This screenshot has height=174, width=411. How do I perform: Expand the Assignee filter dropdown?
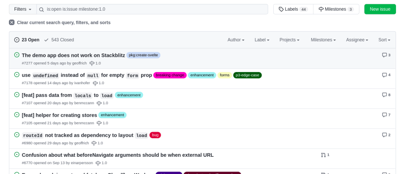pos(357,40)
